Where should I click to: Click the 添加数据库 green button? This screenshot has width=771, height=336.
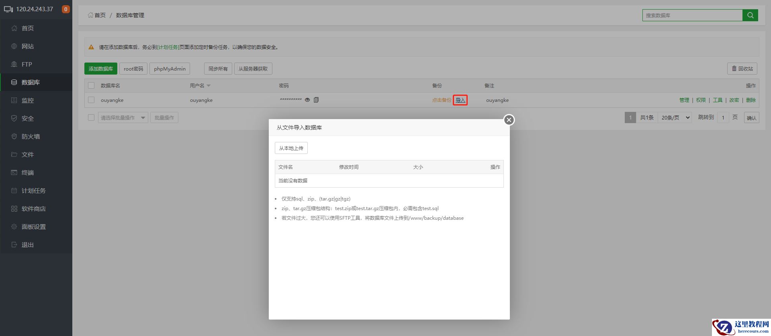click(101, 69)
